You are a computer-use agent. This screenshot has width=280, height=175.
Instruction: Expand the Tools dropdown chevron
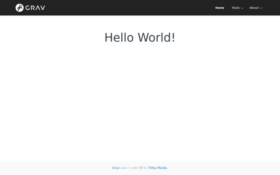point(242,8)
